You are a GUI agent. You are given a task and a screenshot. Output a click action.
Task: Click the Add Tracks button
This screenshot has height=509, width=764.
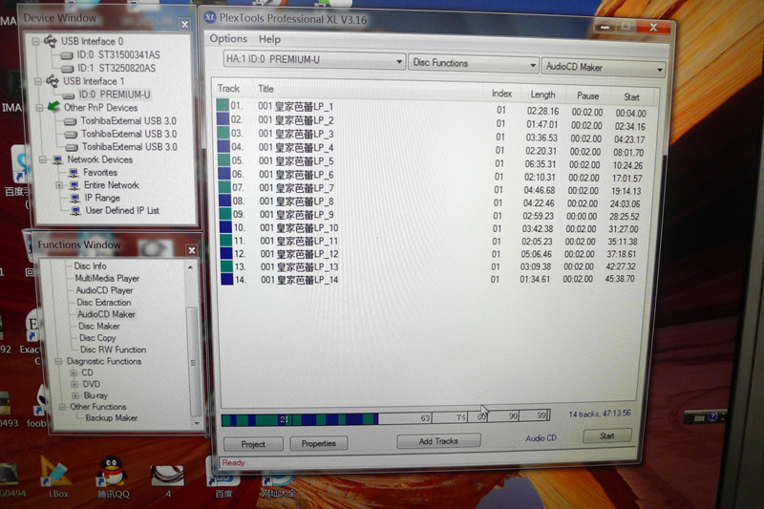(x=438, y=441)
